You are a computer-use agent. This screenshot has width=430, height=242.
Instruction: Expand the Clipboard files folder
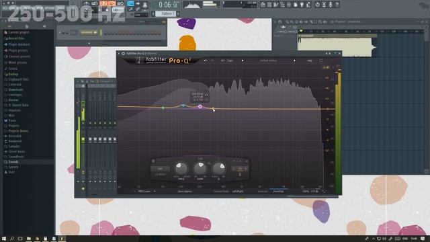[x=16, y=79]
